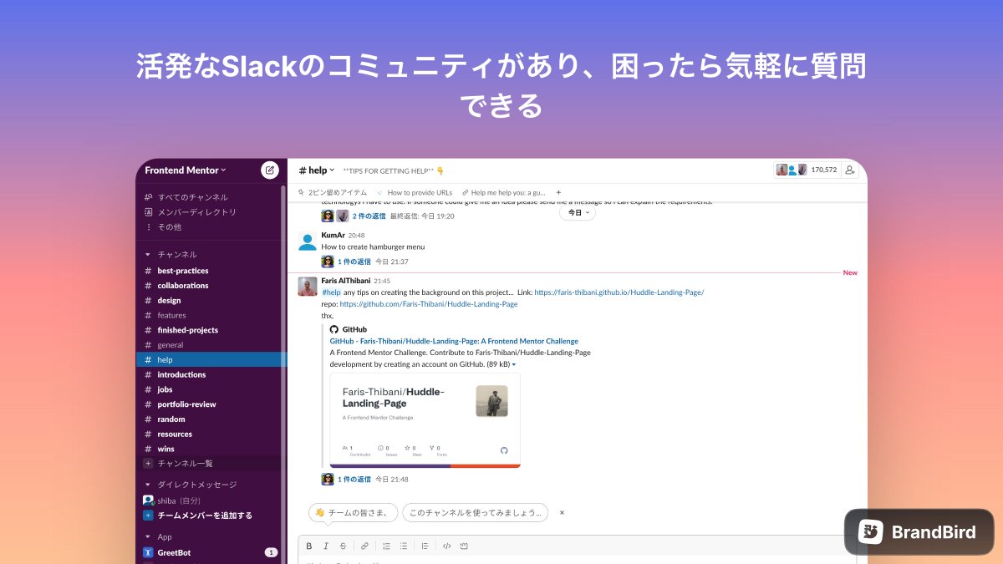Collapse the GitHub preview image (89 kB) arrow
The image size is (1003, 564).
[514, 364]
